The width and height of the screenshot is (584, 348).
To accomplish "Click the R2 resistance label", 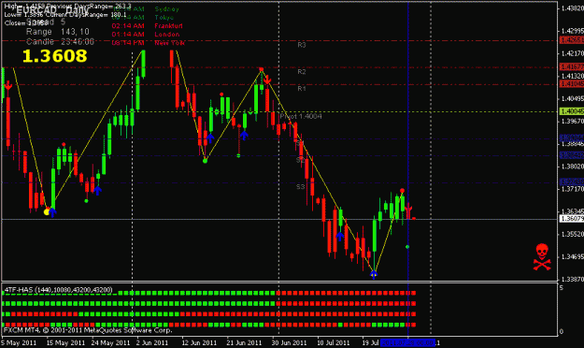I will point(302,72).
